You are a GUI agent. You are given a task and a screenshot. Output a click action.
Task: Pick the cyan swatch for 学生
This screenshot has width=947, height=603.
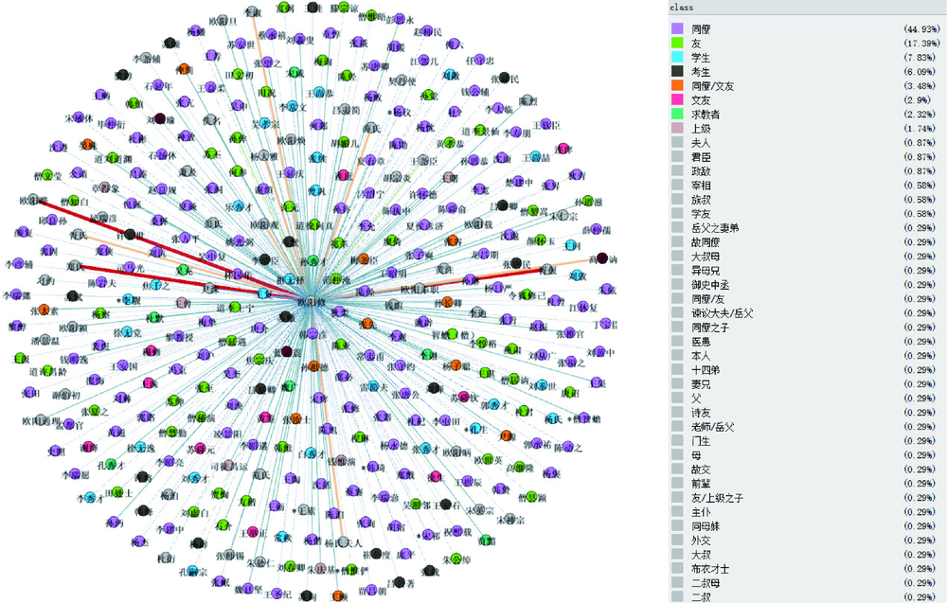pyautogui.click(x=678, y=58)
